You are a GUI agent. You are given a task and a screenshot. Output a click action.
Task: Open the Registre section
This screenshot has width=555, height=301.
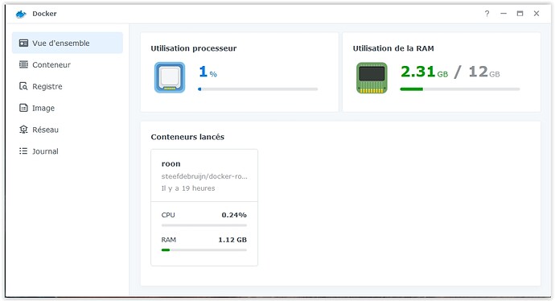point(47,86)
